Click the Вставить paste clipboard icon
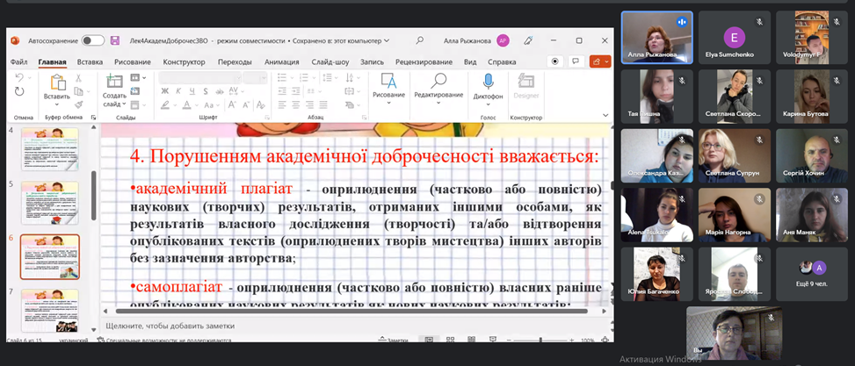This screenshot has height=366, width=855. tap(57, 82)
